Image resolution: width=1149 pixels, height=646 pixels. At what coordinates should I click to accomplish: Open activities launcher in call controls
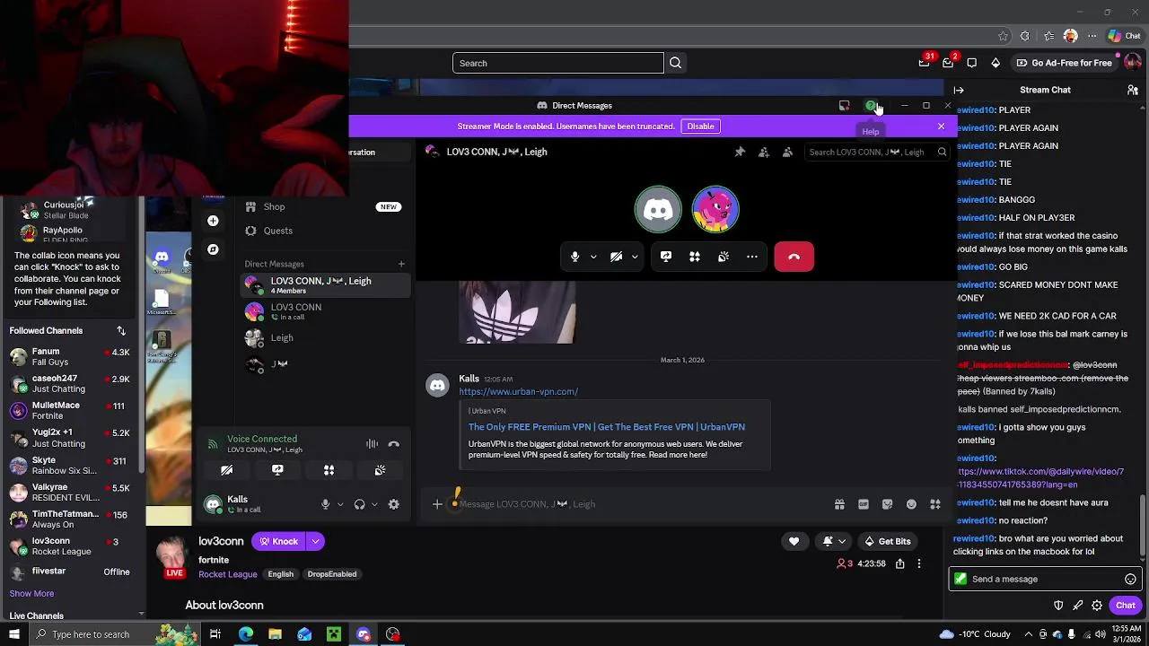(695, 257)
